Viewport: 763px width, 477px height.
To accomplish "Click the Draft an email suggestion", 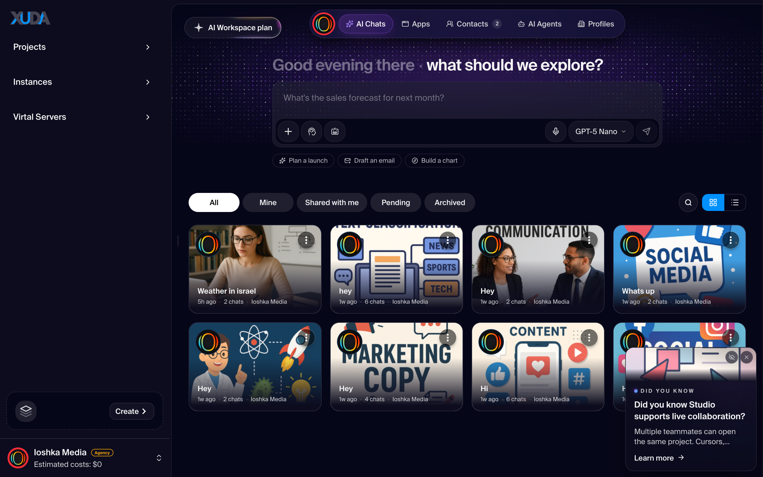I will pos(370,161).
